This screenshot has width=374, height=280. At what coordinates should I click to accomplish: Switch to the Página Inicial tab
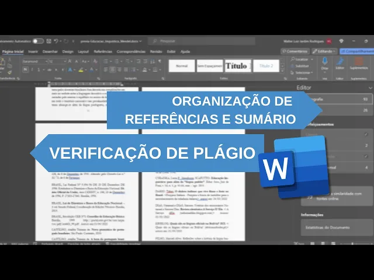click(13, 51)
